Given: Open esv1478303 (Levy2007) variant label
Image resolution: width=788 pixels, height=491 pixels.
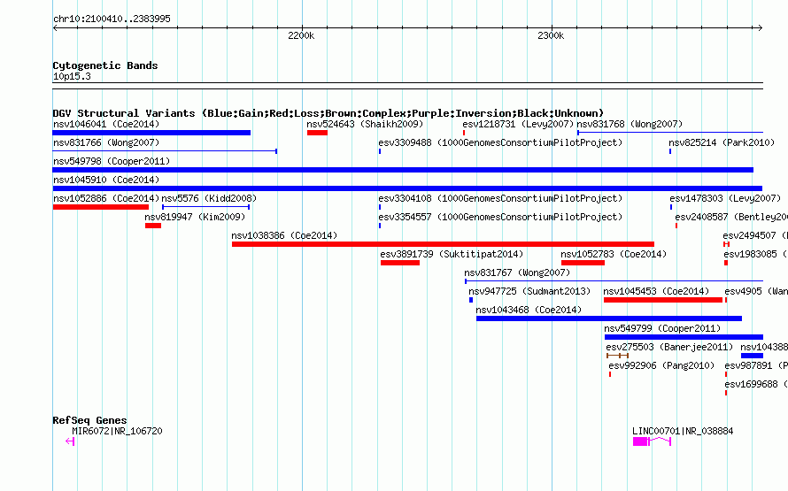Looking at the screenshot, I should click(725, 198).
